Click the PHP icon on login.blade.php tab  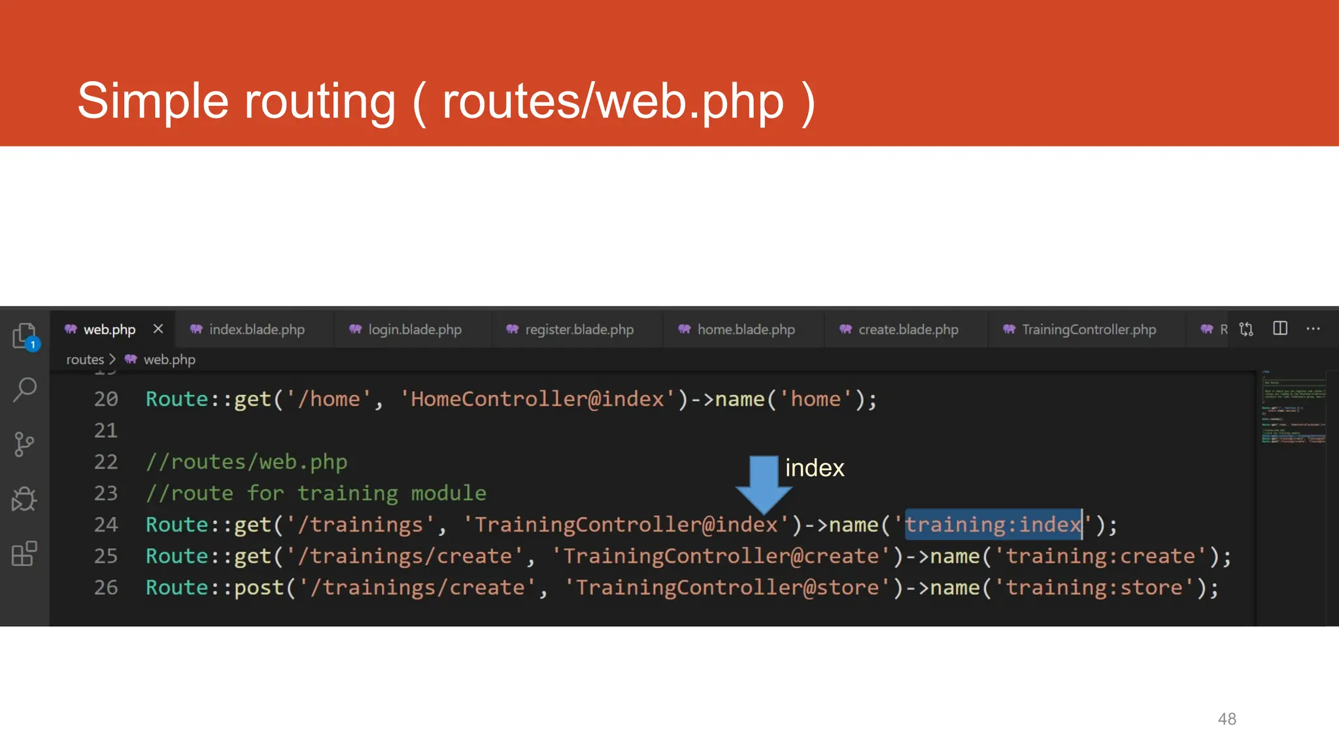click(x=355, y=329)
